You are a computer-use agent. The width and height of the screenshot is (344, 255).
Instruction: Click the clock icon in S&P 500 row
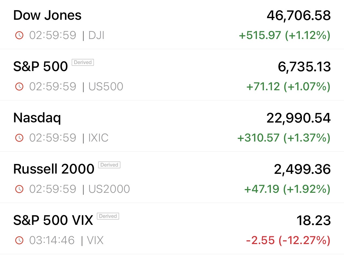19,87
